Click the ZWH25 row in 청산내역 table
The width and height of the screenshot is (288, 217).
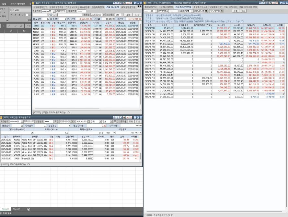click(x=86, y=26)
